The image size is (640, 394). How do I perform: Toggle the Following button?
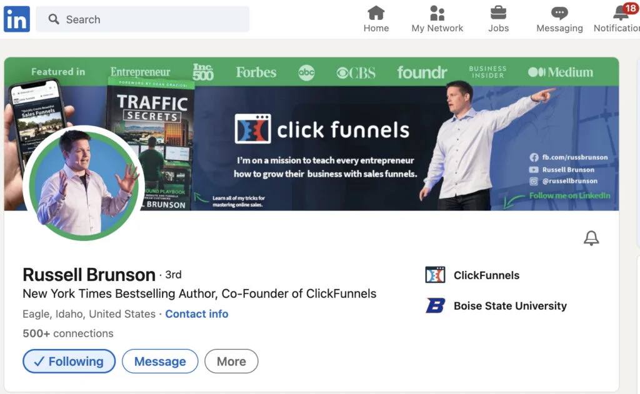tap(69, 361)
